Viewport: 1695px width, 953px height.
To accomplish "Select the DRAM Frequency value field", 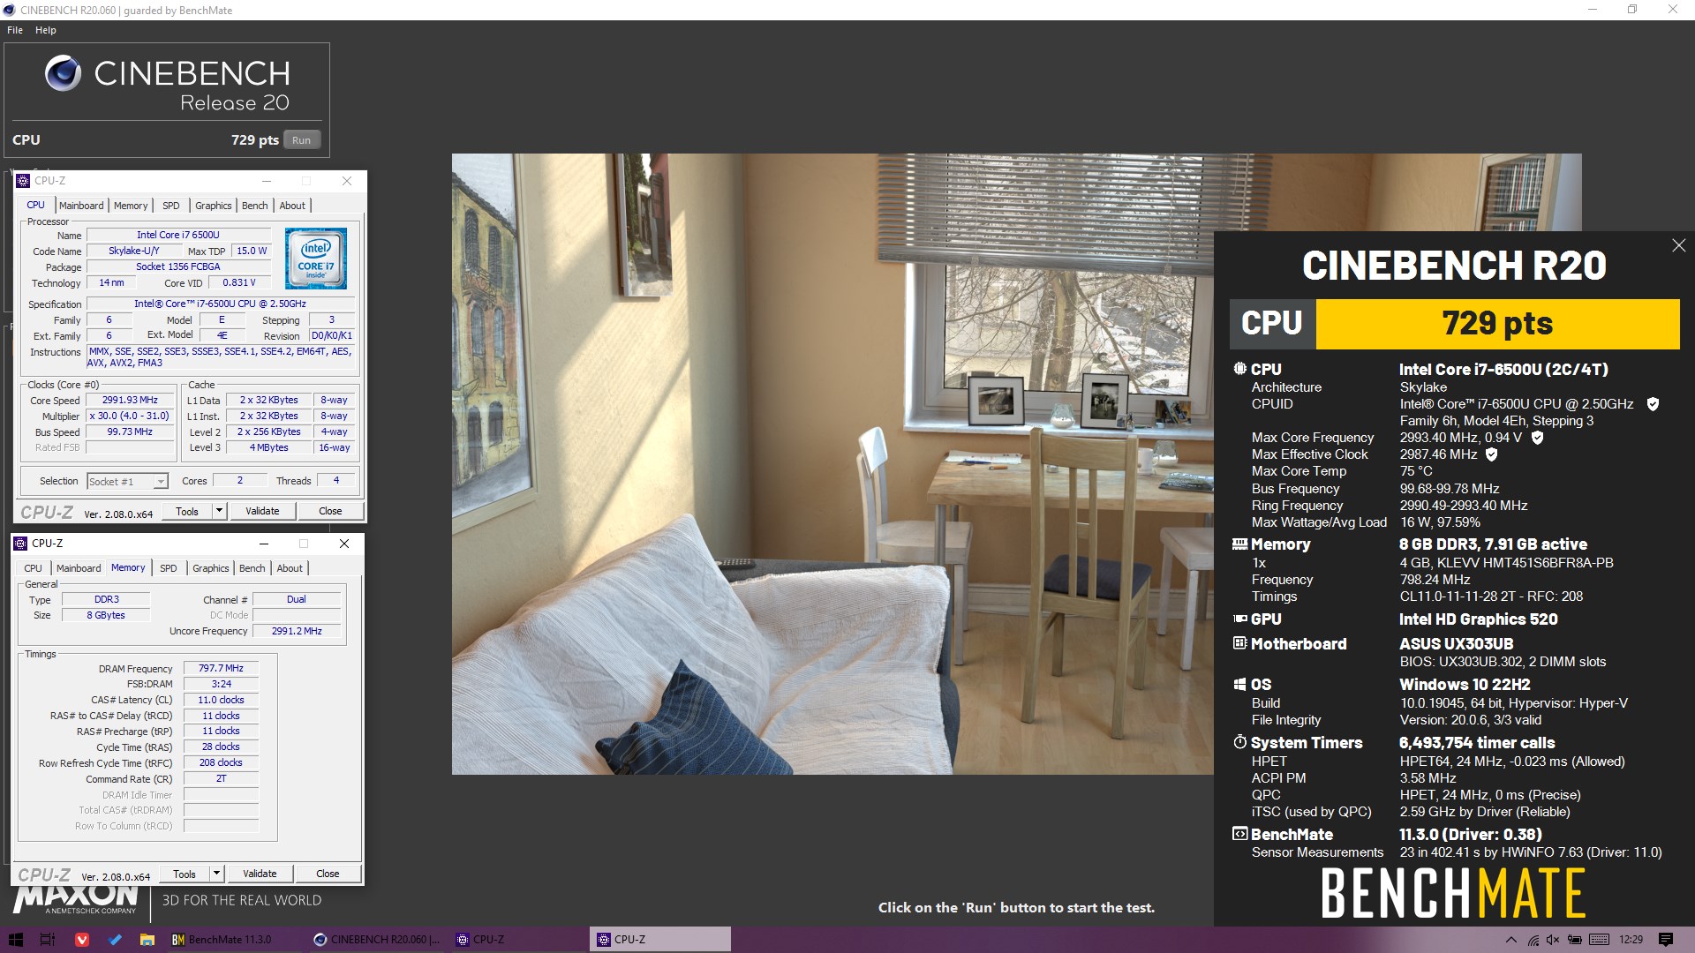I will [x=221, y=669].
